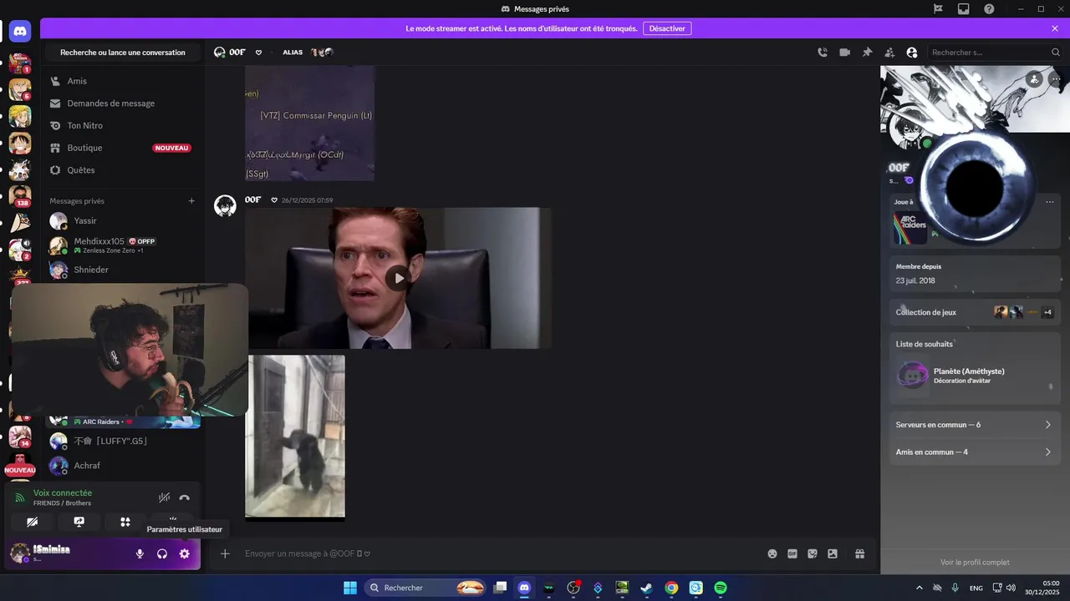Viewport: 1070px width, 601px height.
Task: Expand Amis en commun
Action: [x=975, y=452]
